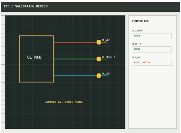Image resolution: width=181 pixels, height=133 pixels.
Task: Click the CLK_OK property label
Action: pyautogui.click(x=136, y=58)
